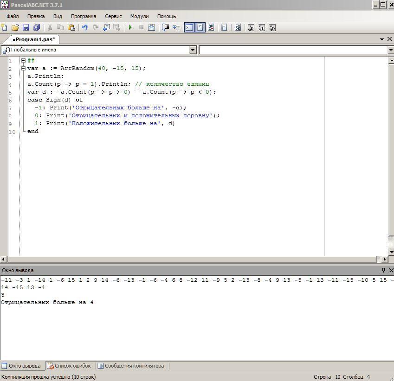Collapse the code fold at line 2
Screen dimensions: 394x381
click(x=23, y=69)
